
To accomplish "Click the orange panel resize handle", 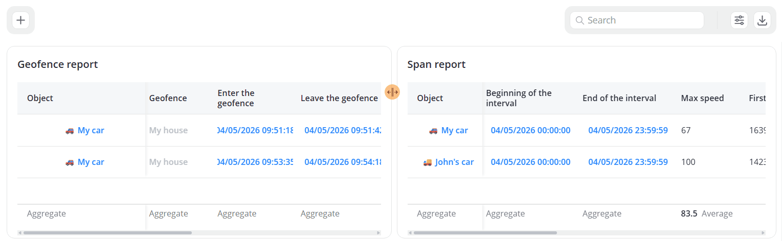I will coord(392,92).
